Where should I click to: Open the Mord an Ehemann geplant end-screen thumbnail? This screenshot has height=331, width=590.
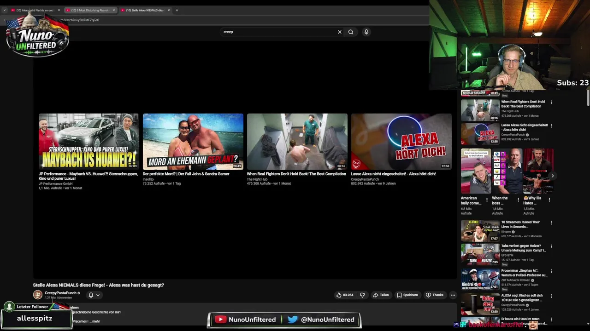coord(193,142)
